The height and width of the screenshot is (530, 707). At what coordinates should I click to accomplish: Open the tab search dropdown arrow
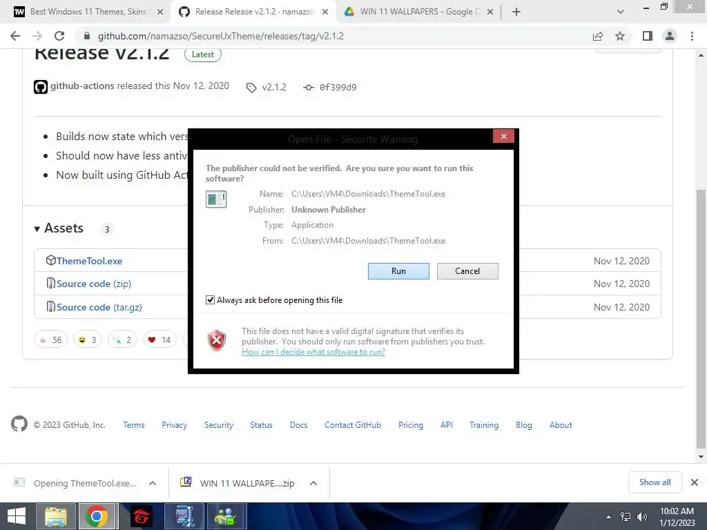click(x=621, y=12)
